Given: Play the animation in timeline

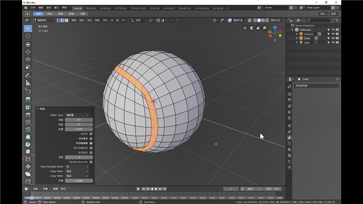Looking at the screenshot, I should 156,189.
